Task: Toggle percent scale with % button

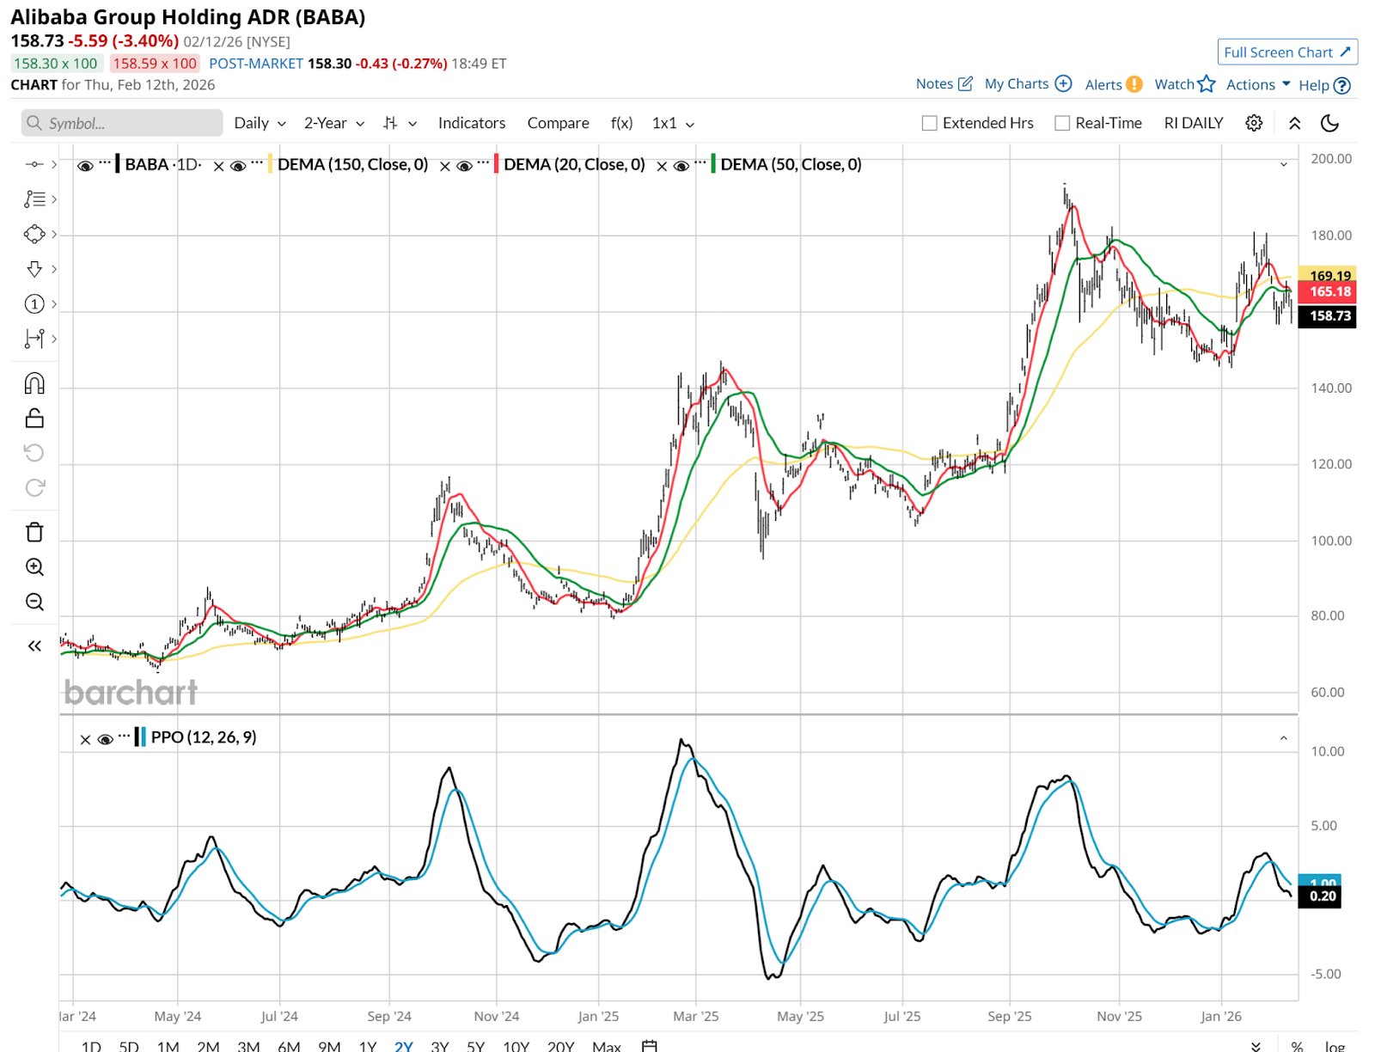Action: (1297, 1046)
